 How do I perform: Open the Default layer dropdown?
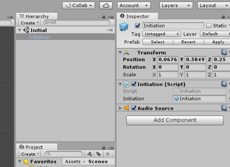coord(215,34)
